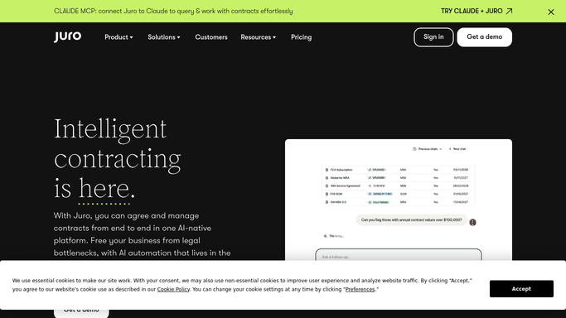The width and height of the screenshot is (566, 318).
Task: Open the Cookie Policy link
Action: tap(173, 289)
